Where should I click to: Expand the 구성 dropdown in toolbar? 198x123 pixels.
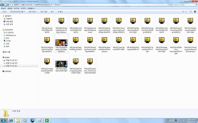pyautogui.click(x=5, y=12)
